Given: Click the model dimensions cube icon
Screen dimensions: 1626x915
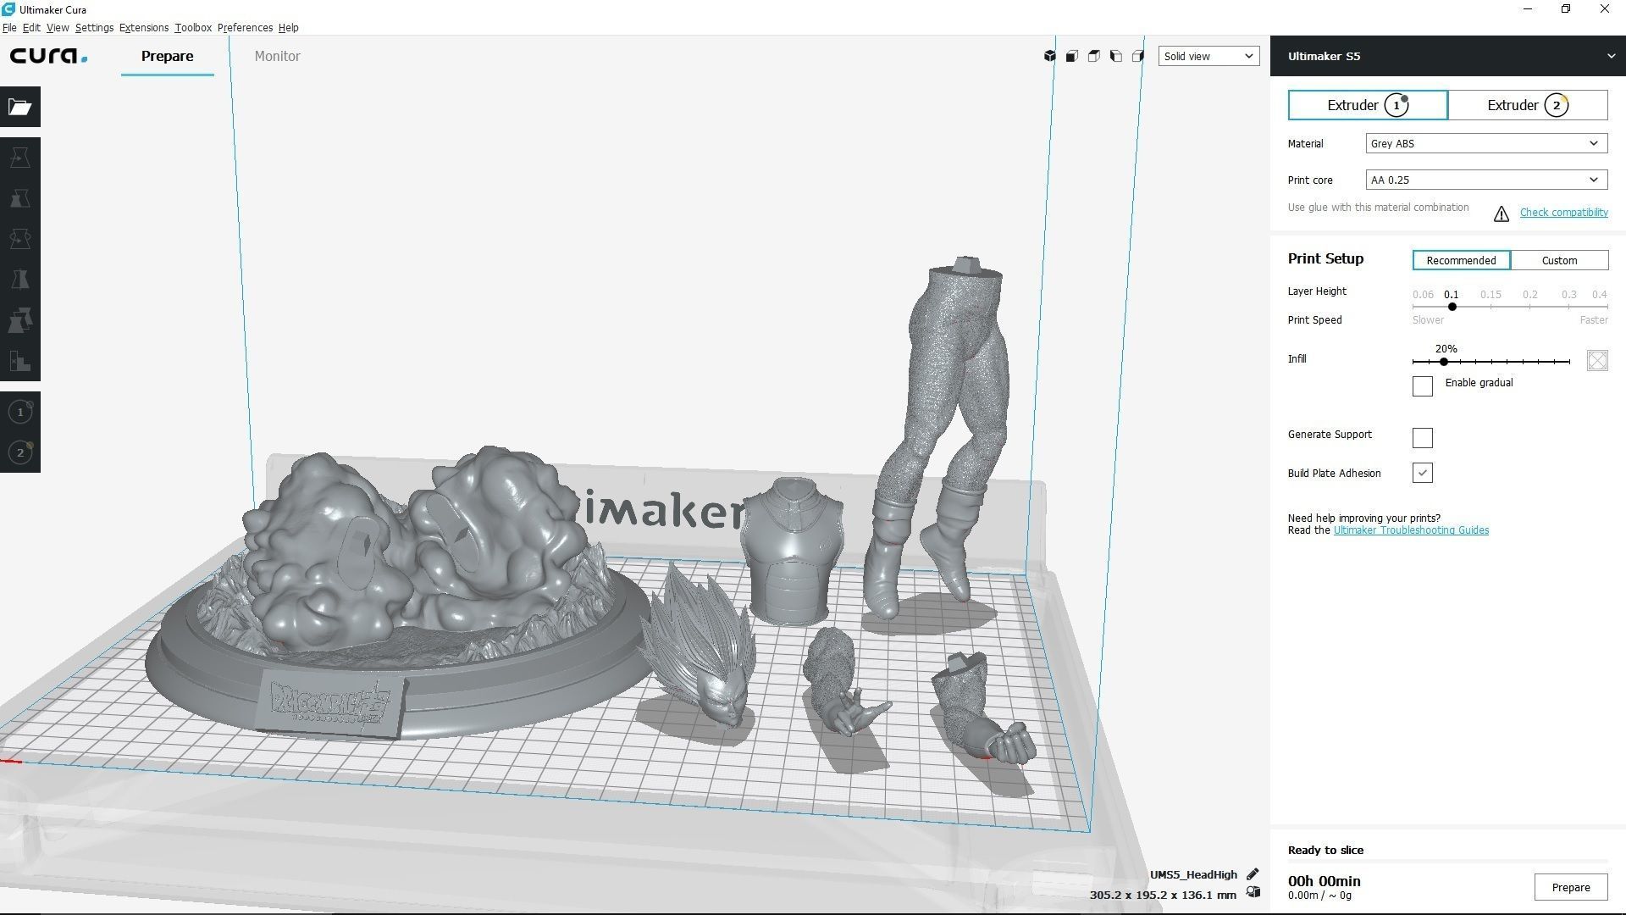Looking at the screenshot, I should pos(1253,893).
